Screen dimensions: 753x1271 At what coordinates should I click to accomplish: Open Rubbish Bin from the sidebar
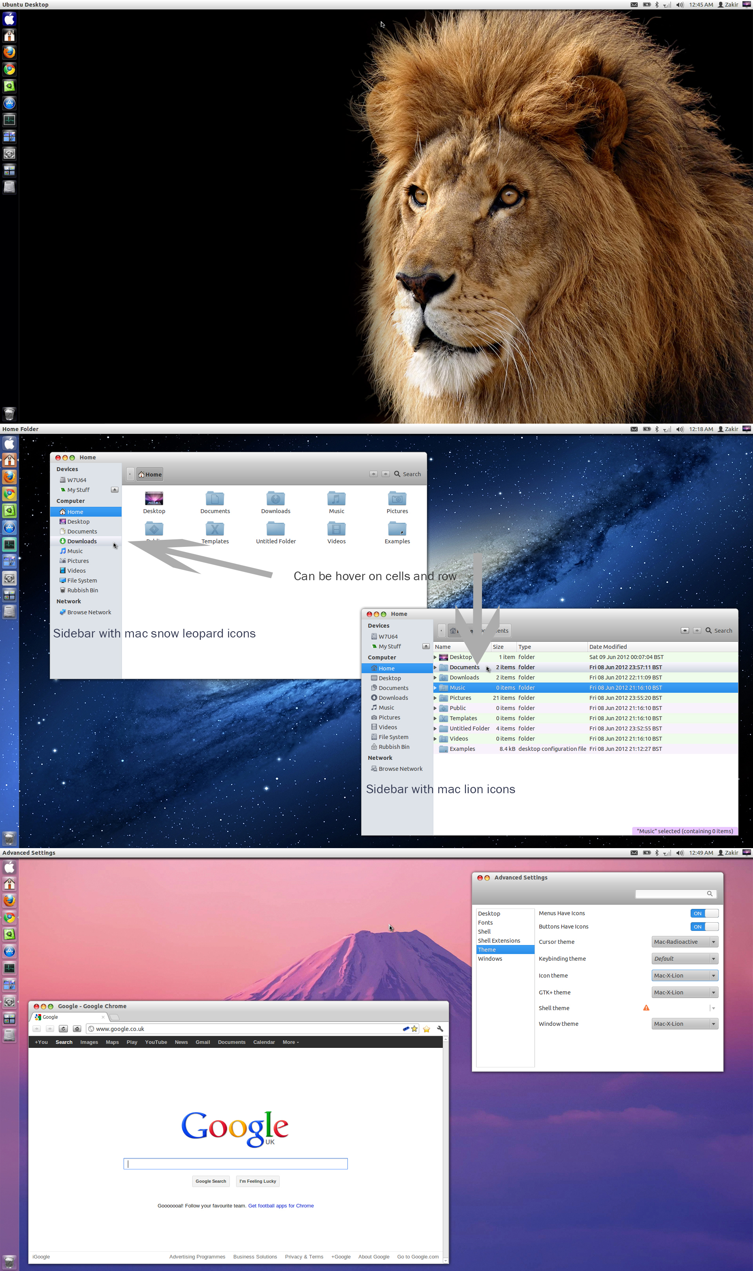(x=82, y=590)
